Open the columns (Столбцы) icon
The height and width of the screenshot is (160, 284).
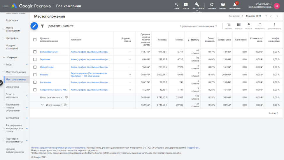tap(239, 25)
